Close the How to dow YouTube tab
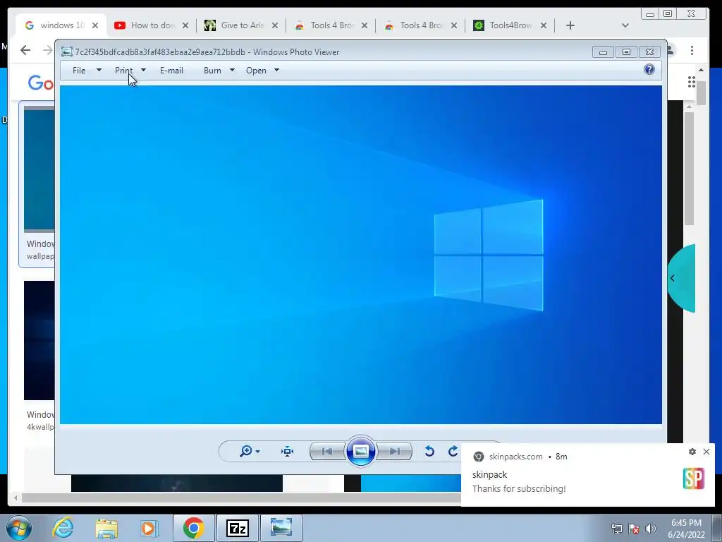 pyautogui.click(x=185, y=25)
